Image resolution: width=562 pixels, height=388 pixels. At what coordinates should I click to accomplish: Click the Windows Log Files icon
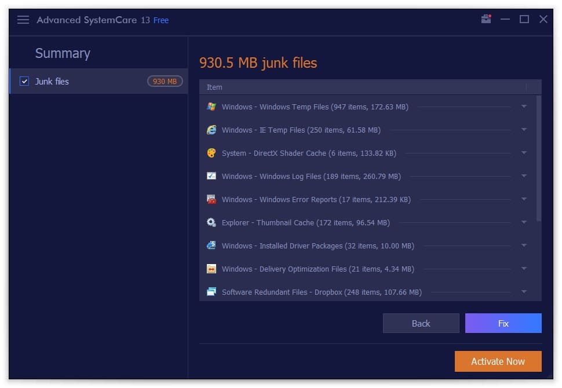pyautogui.click(x=211, y=176)
